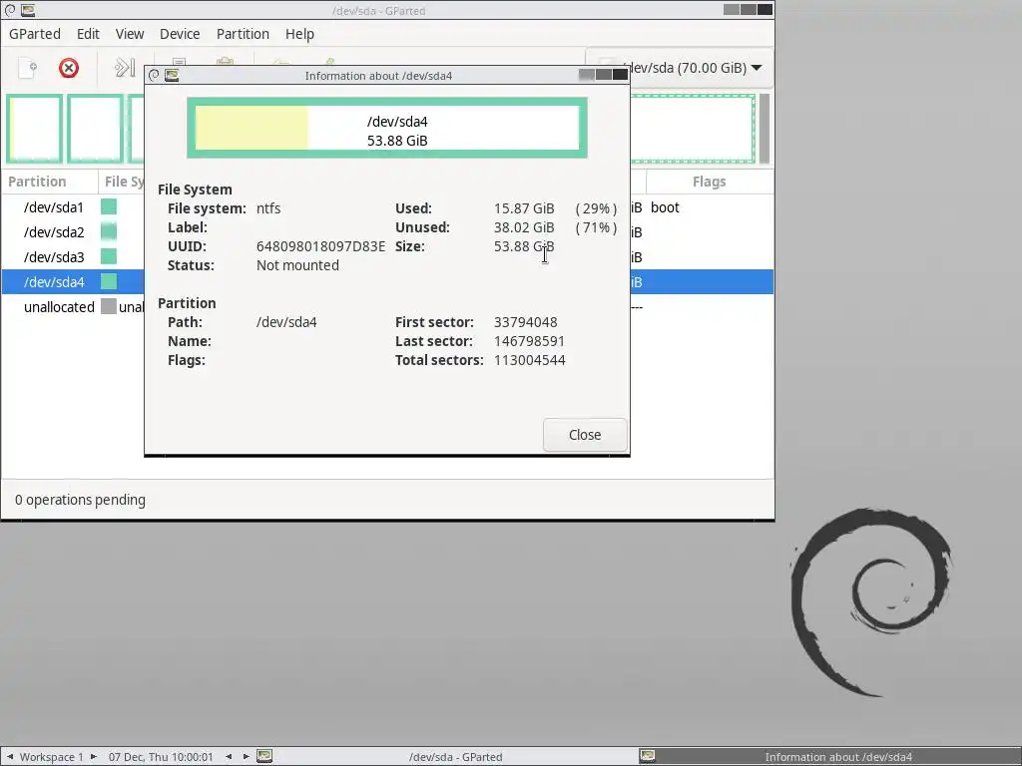
Task: Open the Edit menu
Action: (88, 34)
